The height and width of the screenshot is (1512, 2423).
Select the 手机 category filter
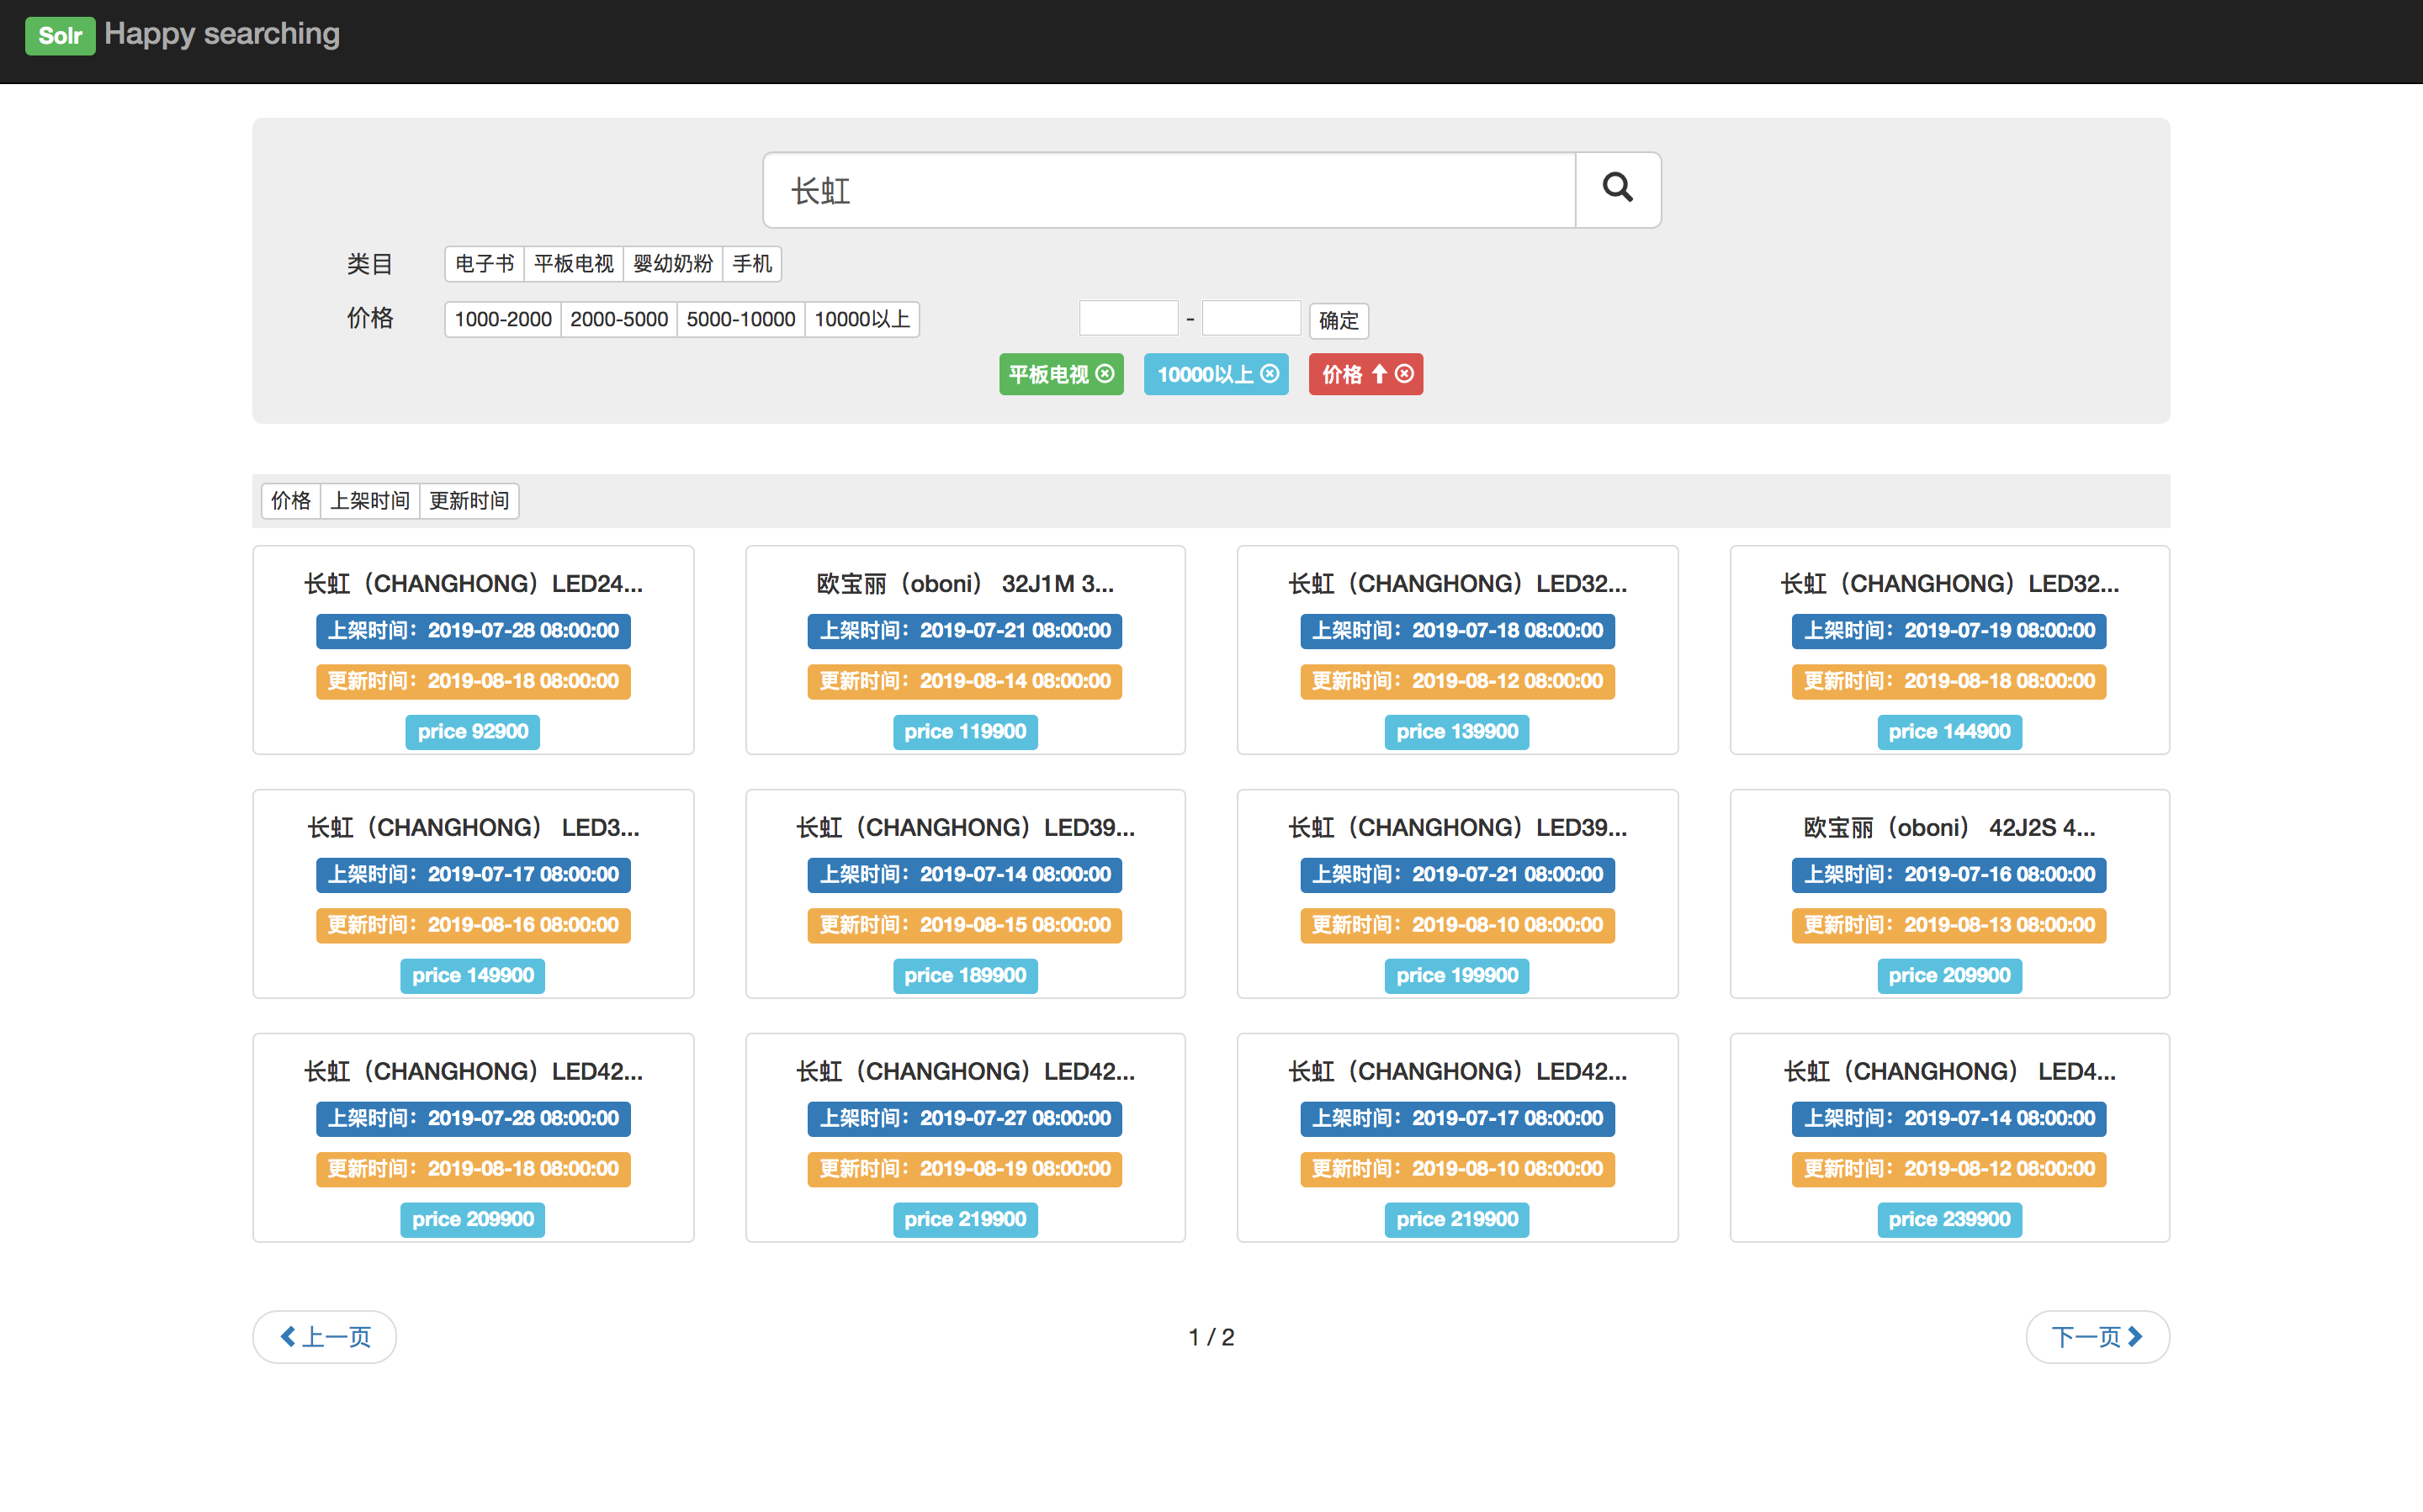tap(751, 264)
